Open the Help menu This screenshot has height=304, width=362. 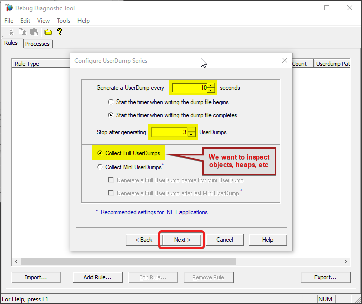click(83, 21)
